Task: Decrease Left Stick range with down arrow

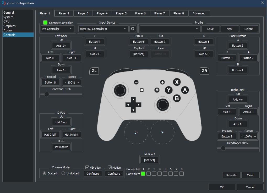Action: [65, 82]
